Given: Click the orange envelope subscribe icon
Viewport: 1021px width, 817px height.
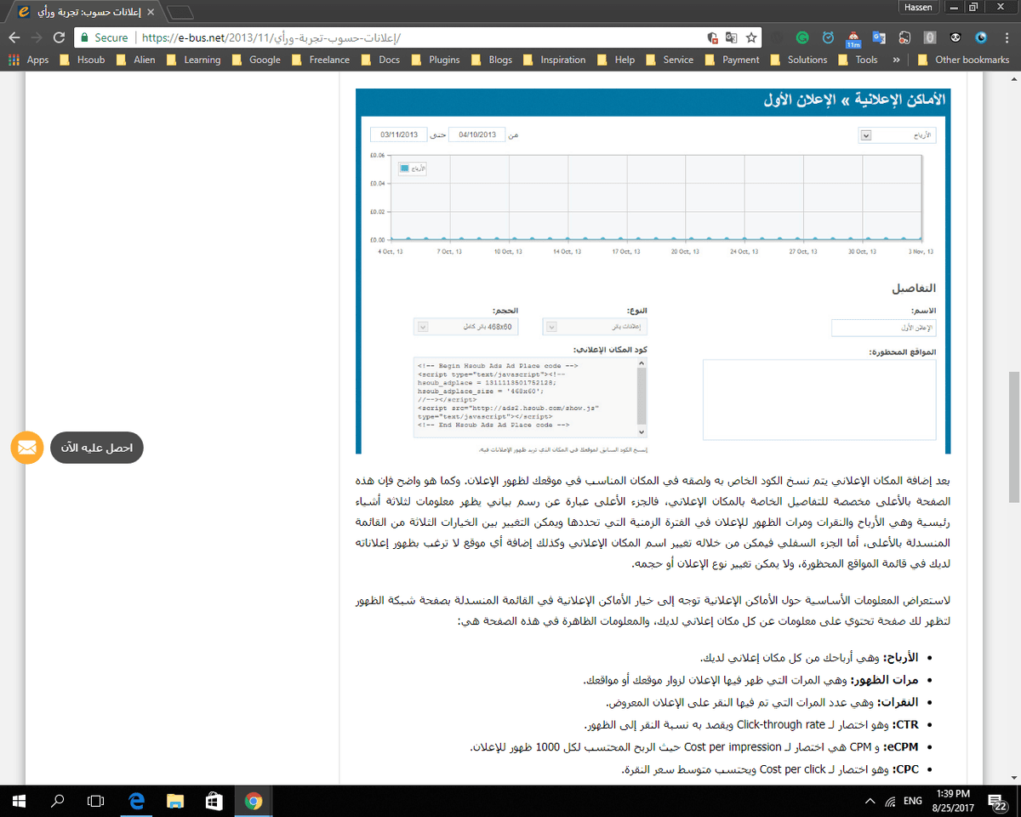Looking at the screenshot, I should (x=26, y=447).
